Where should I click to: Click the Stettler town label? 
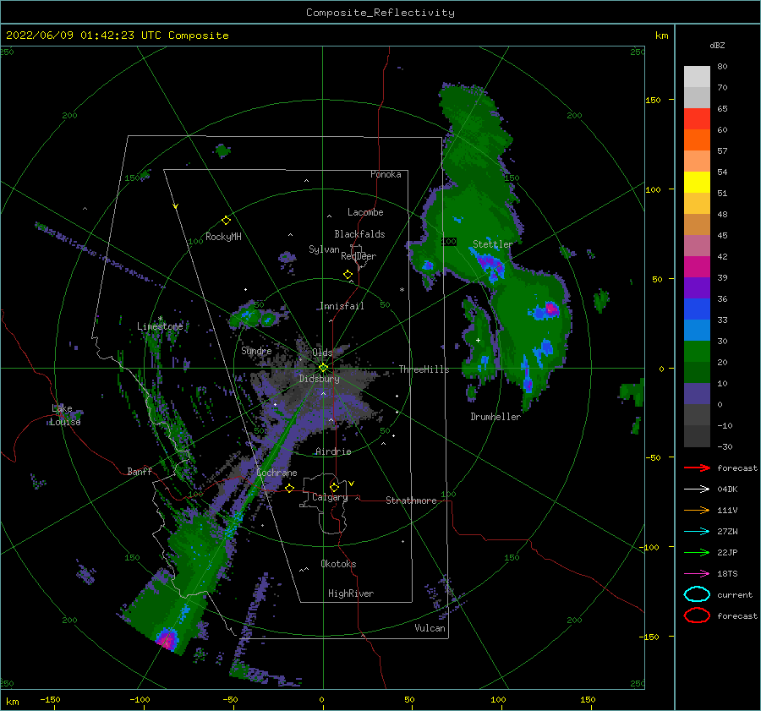click(493, 244)
